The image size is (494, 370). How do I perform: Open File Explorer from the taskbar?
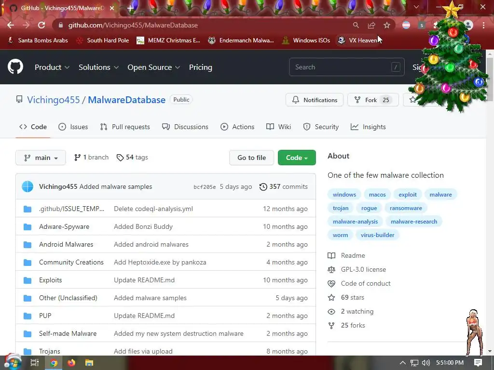(89, 363)
